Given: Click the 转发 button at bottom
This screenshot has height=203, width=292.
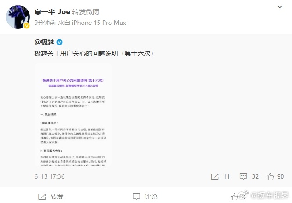Looking at the screenshot, I should point(57,197).
